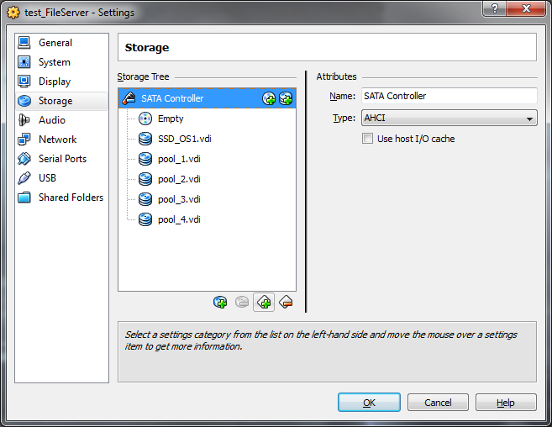Click the controller Name text field
The image size is (552, 427).
[x=449, y=96]
